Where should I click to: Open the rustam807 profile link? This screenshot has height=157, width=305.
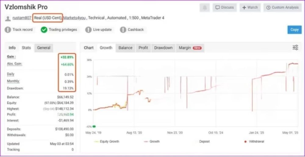[22, 18]
